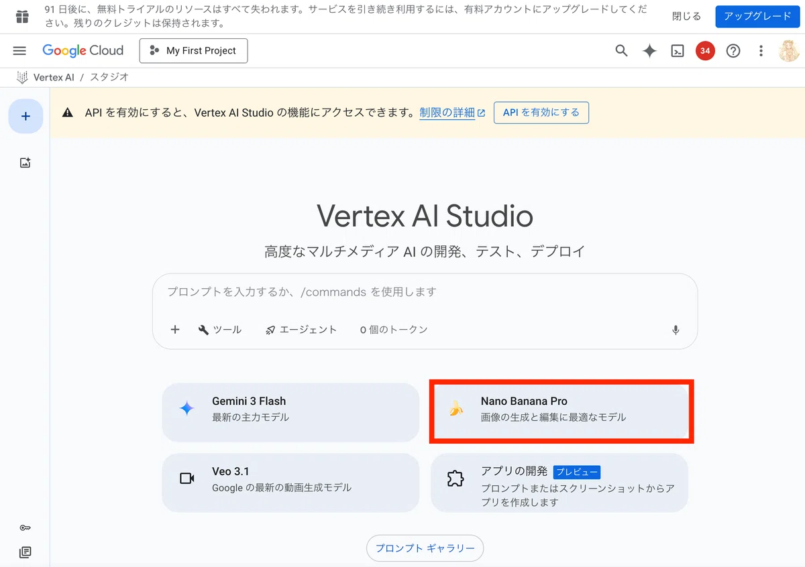805x567 pixels.
Task: Click the banana icon on Nano Banana Pro card
Action: click(456, 408)
